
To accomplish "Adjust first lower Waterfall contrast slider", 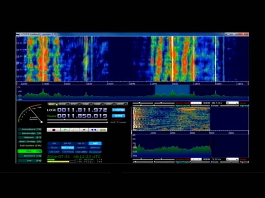I will [x=142, y=159].
